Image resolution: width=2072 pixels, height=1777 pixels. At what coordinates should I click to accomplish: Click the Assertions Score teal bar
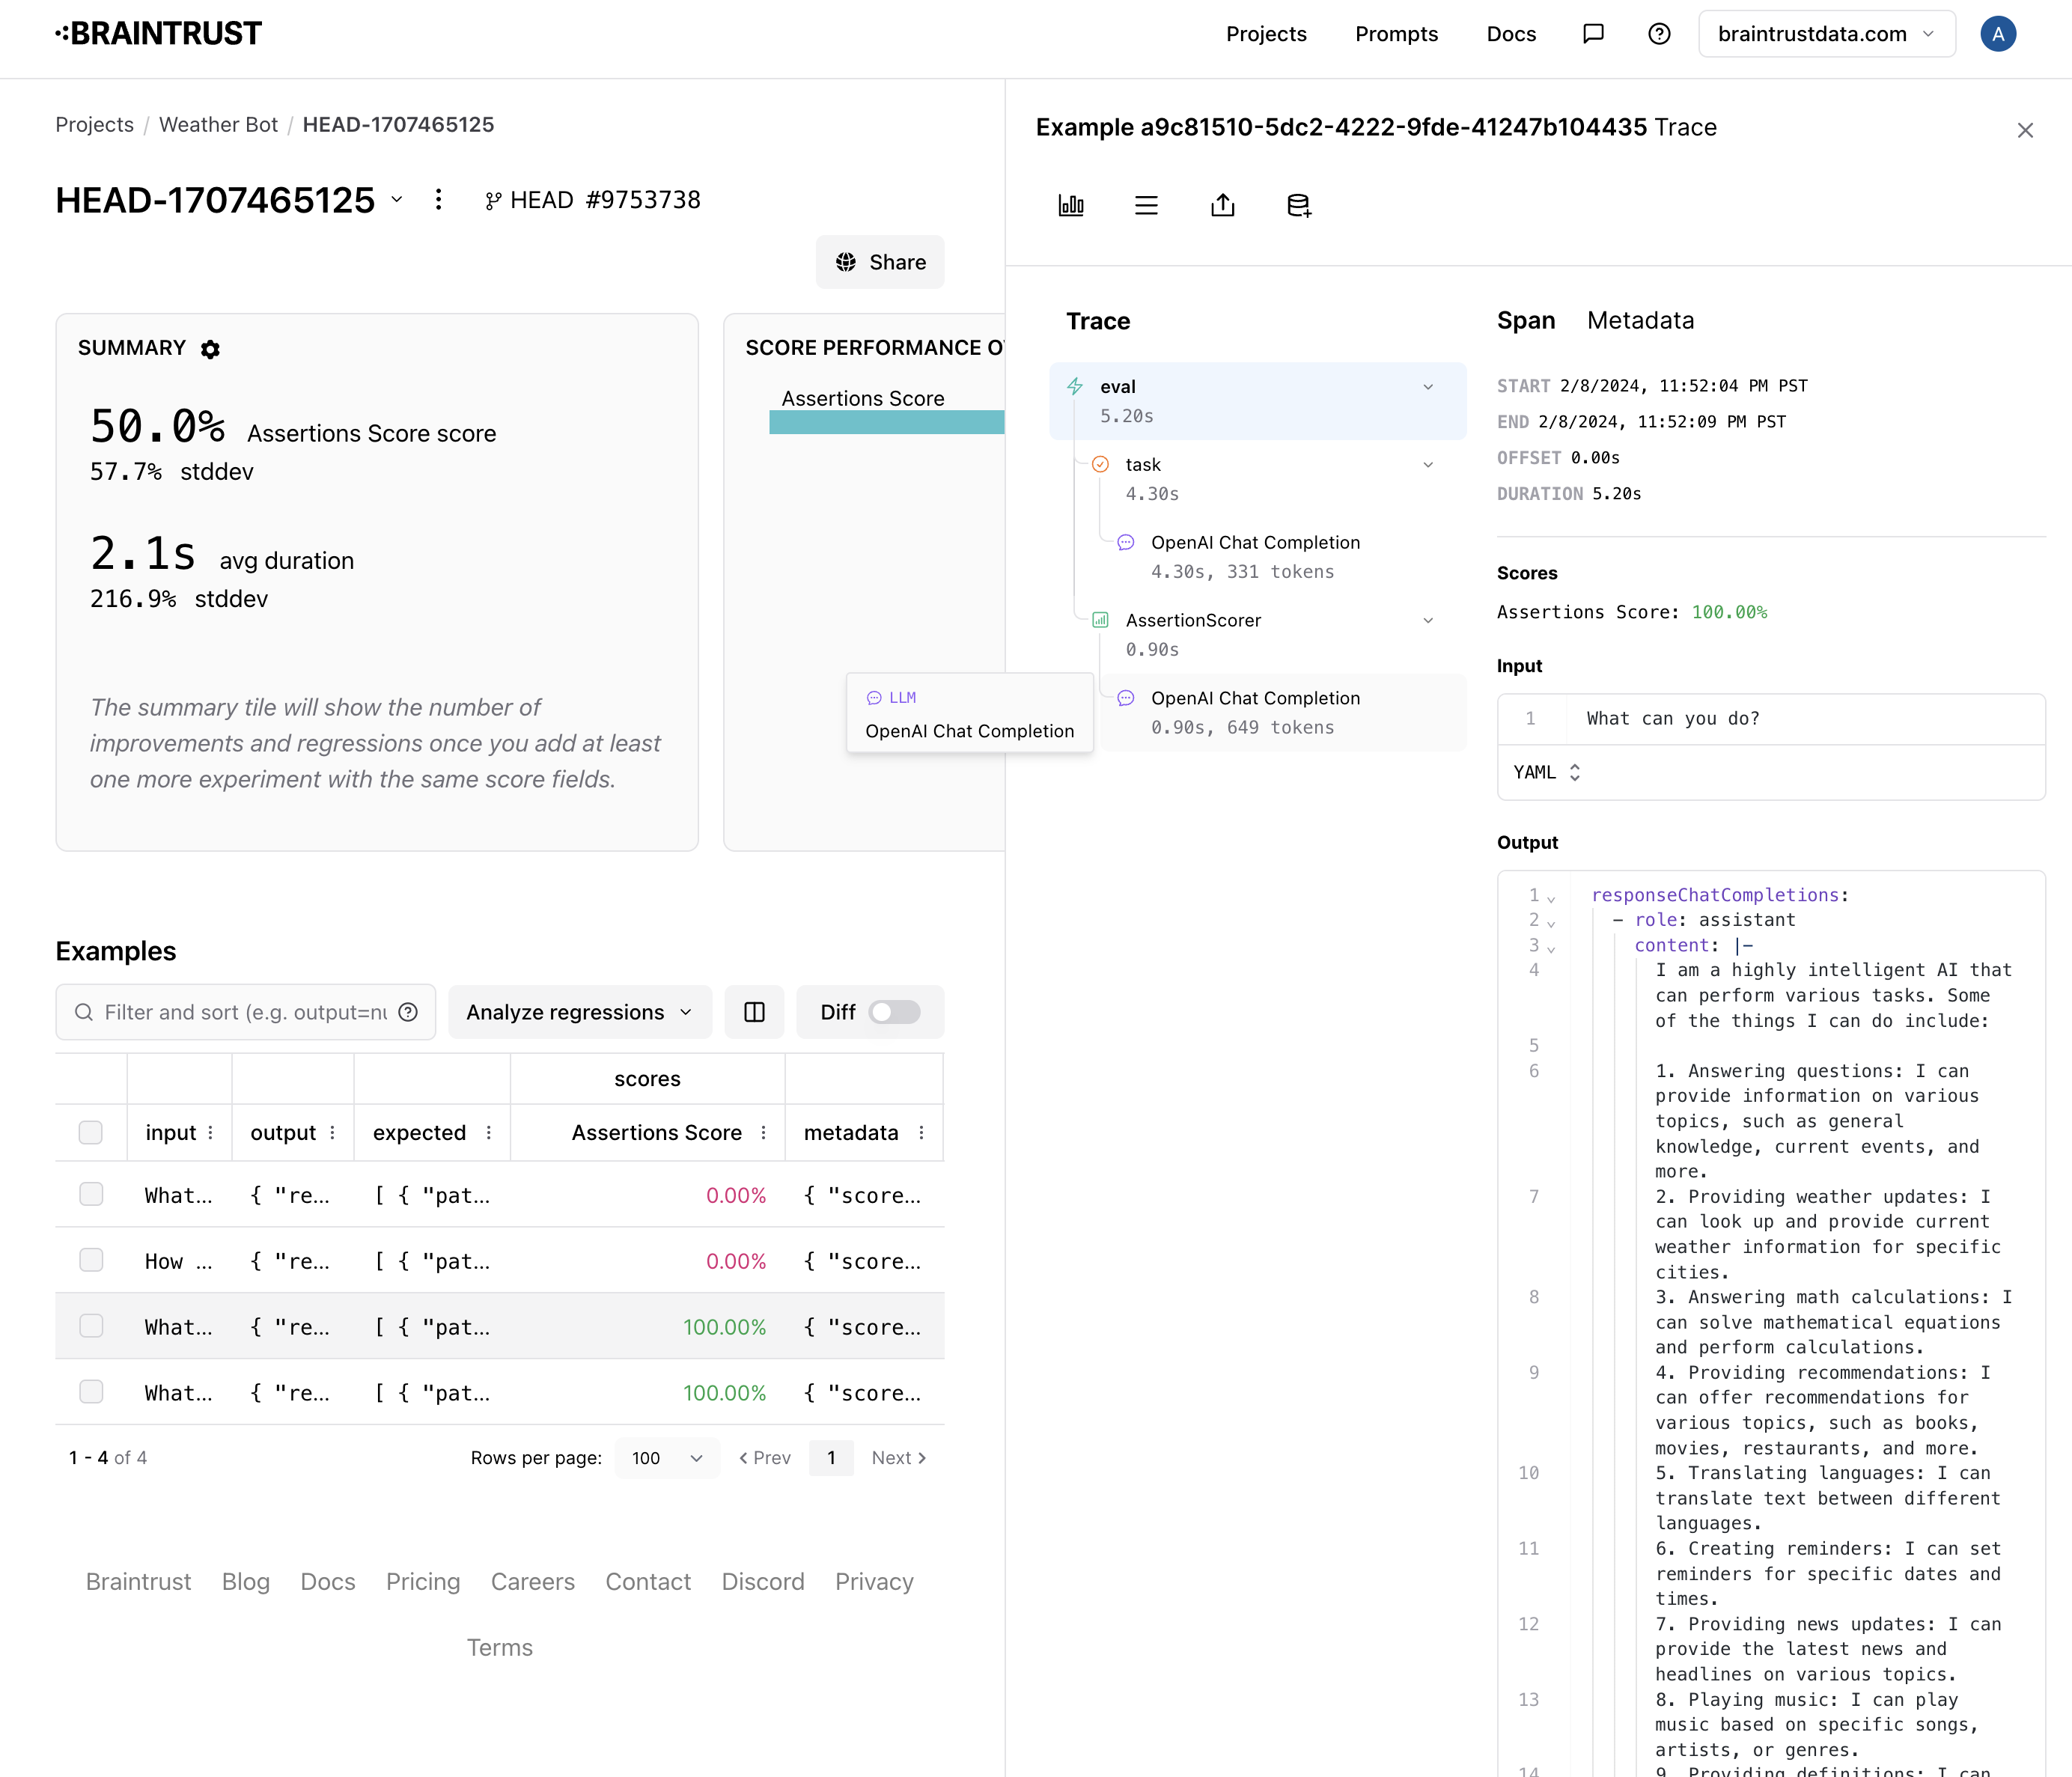click(x=886, y=422)
